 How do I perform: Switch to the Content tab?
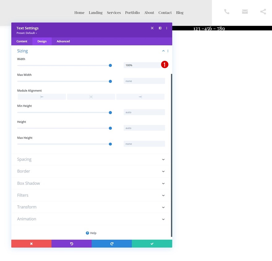22,41
